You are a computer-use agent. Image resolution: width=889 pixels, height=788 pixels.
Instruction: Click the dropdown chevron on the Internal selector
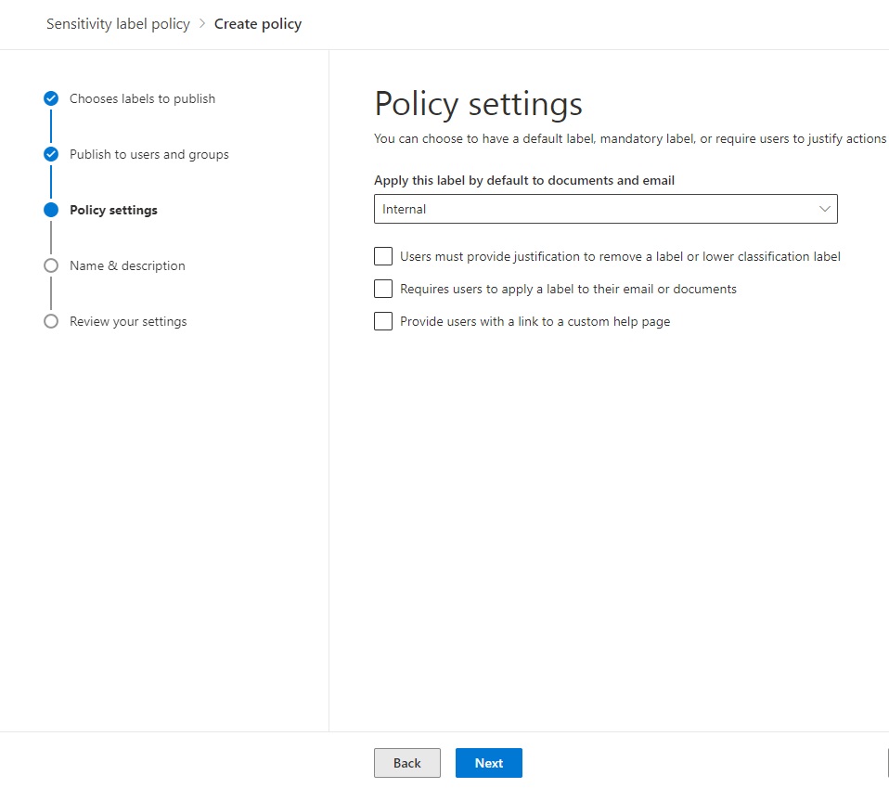coord(824,209)
